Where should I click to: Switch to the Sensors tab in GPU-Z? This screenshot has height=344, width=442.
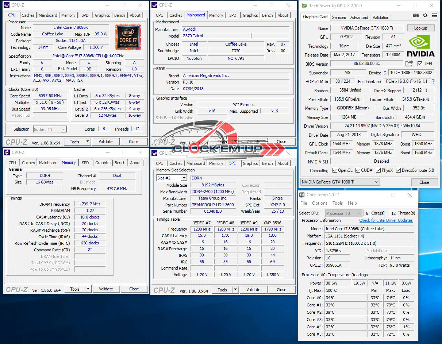[x=339, y=18]
